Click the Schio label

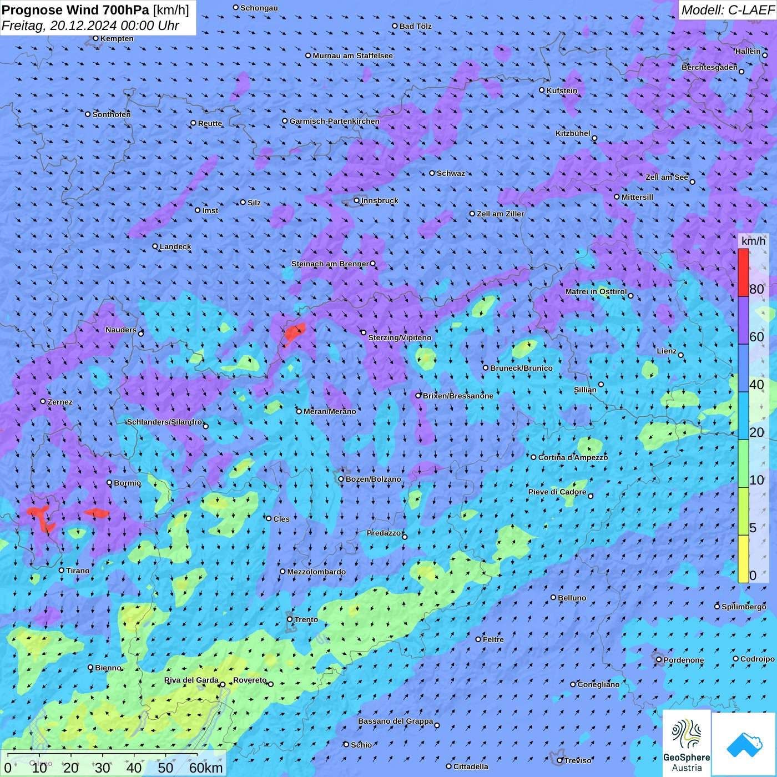[x=361, y=745]
